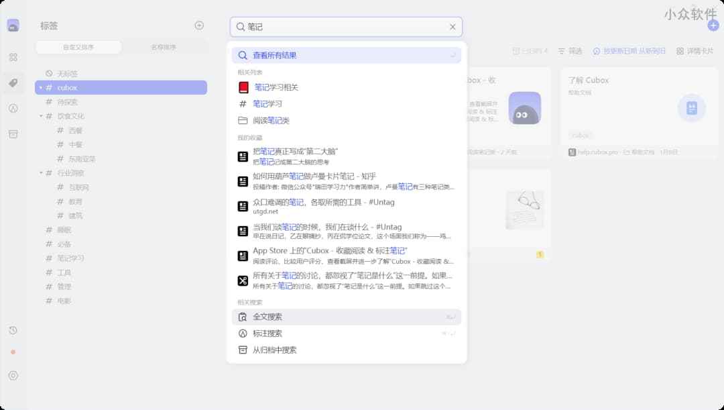Select the 东南亚菜 sub-tag

tap(121, 159)
